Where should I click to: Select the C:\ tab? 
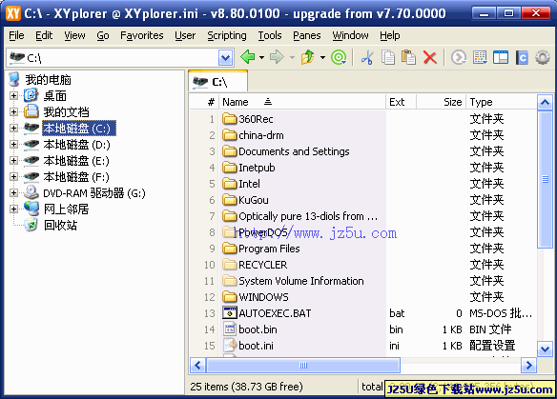click(x=217, y=82)
